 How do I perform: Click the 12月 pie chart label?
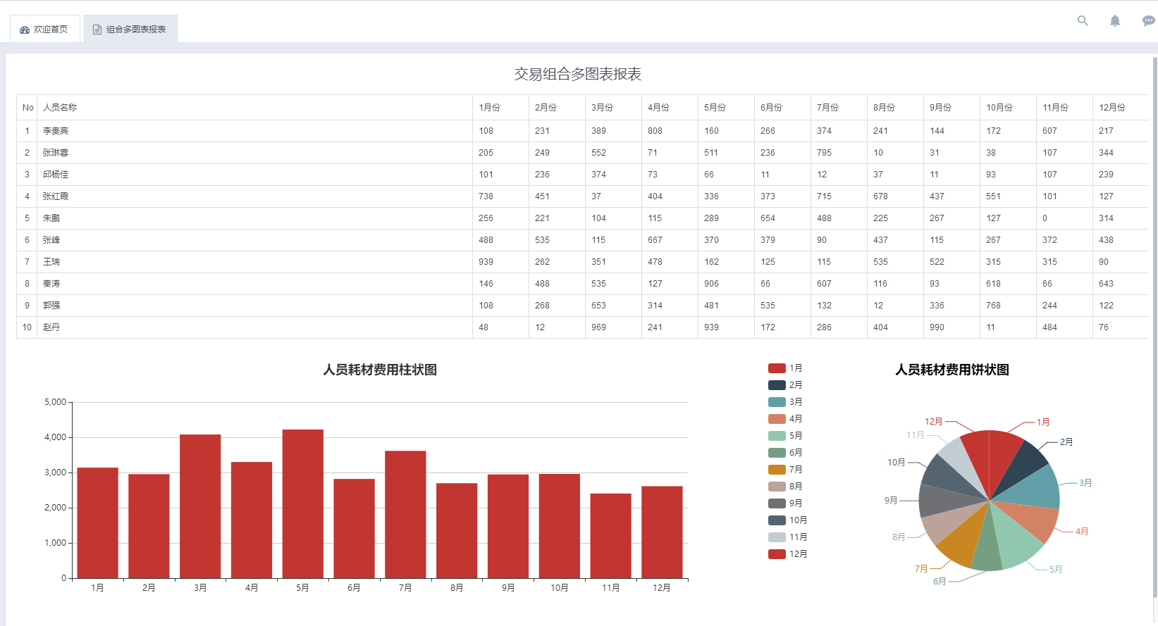point(933,421)
